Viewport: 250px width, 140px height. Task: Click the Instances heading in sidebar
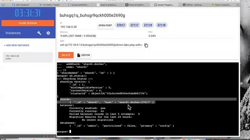tap(13, 33)
